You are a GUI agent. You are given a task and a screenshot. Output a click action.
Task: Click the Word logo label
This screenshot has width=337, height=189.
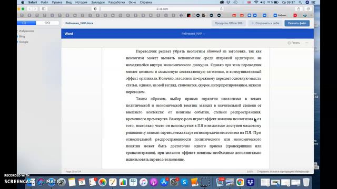pos(69,34)
